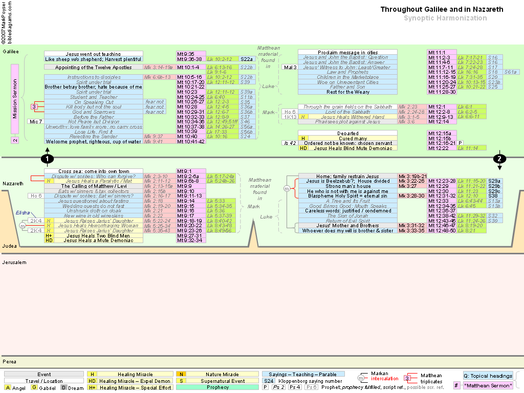
Task: Click the D Dream badge in the legend
Action: click(64, 387)
